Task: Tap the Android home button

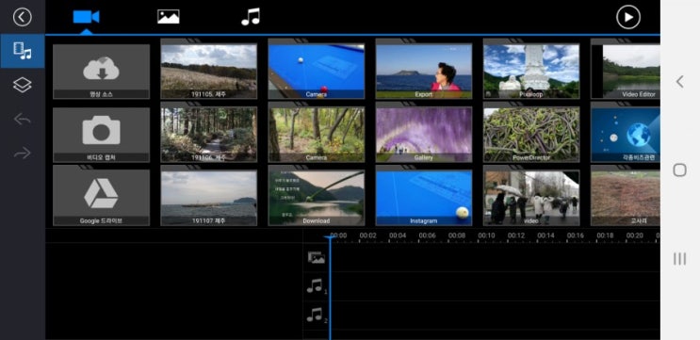Action: [679, 170]
